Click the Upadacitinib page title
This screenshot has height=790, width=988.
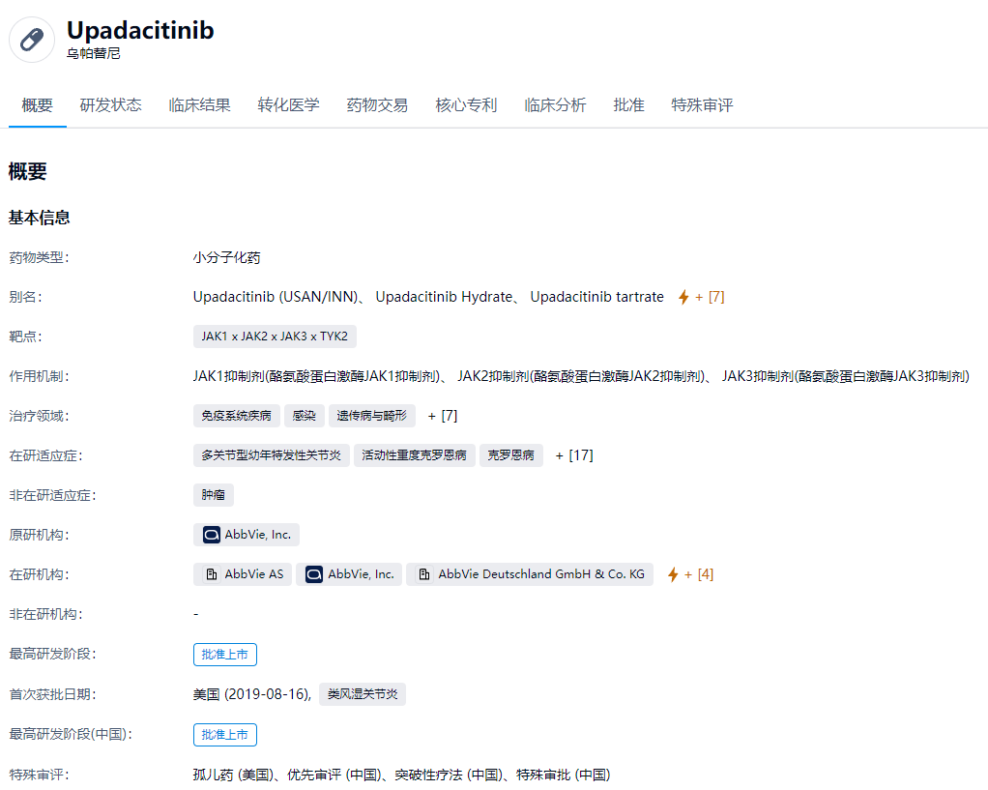click(140, 30)
